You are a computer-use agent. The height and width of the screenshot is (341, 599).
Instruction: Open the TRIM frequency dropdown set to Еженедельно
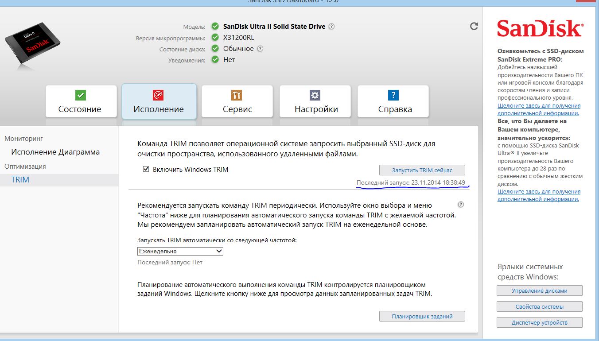coord(180,251)
